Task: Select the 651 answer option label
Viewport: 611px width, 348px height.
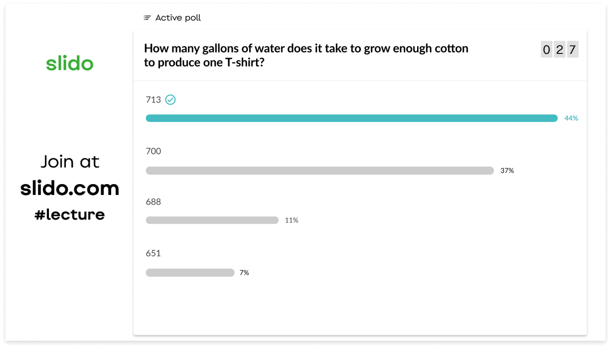Action: (x=153, y=253)
